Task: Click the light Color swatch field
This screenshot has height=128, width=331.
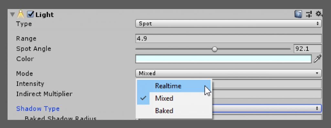Action: [x=223, y=59]
